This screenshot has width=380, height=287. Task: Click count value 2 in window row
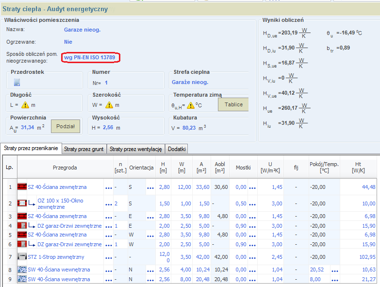116,203
